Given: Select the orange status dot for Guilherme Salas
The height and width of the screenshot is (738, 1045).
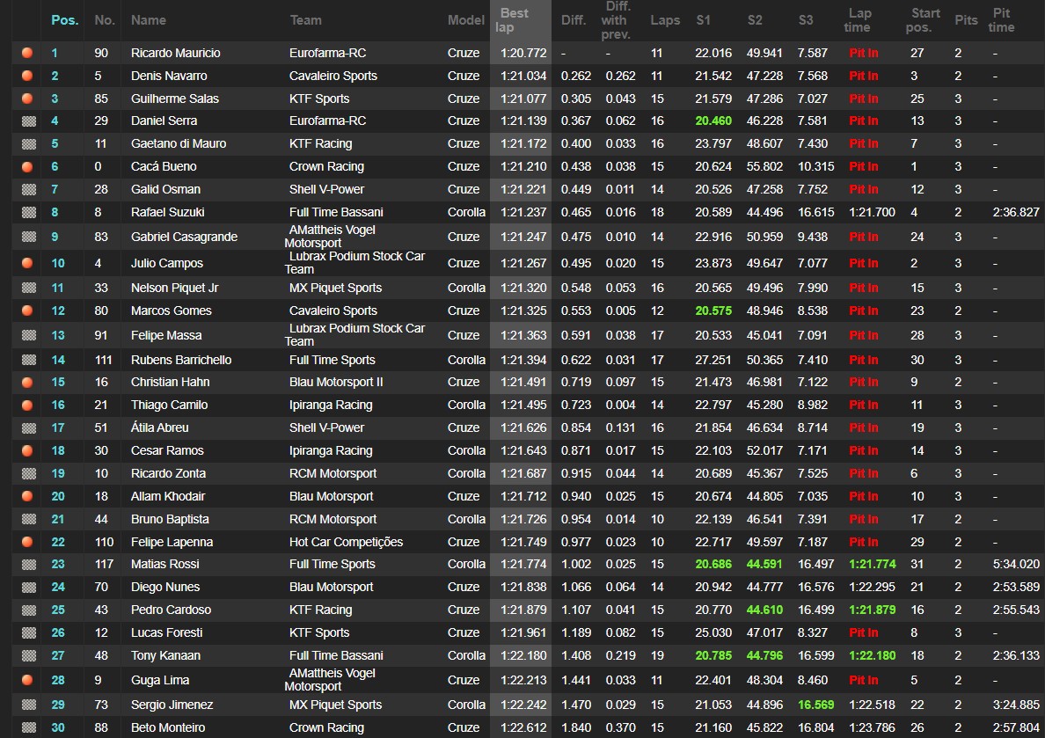Looking at the screenshot, I should 27,98.
